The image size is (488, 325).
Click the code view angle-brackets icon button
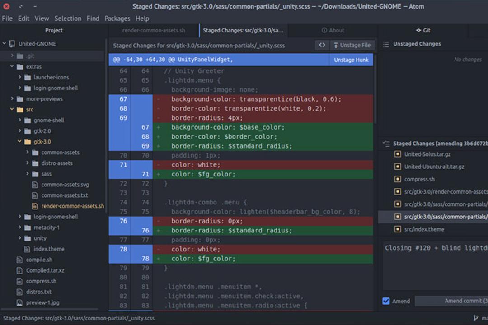tap(322, 45)
